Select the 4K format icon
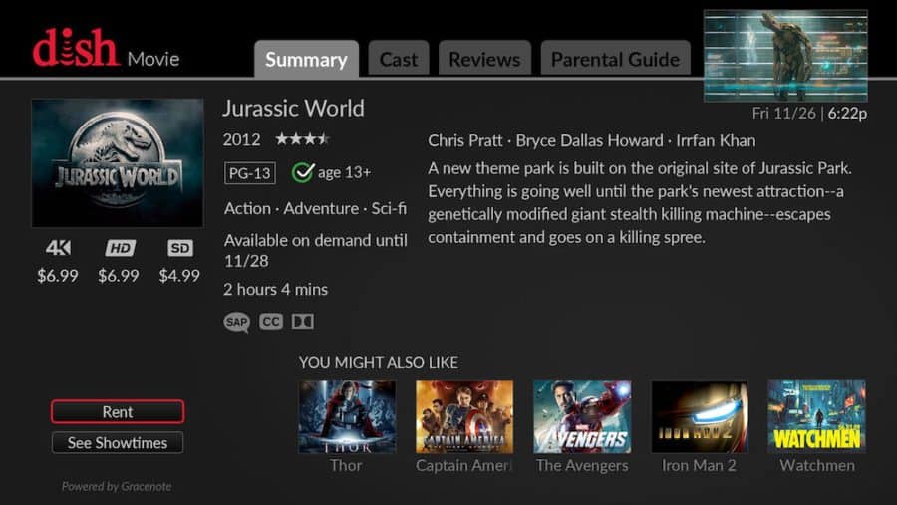 click(x=58, y=249)
